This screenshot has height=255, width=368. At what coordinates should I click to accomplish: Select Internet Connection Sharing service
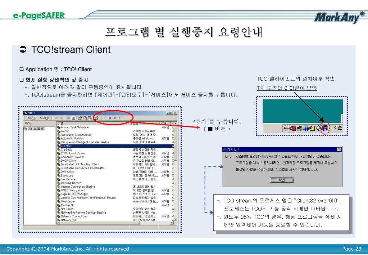[115, 187]
